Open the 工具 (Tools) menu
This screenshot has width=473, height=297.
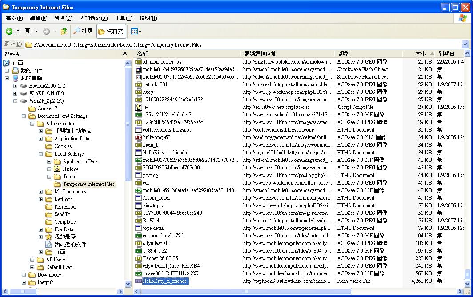click(123, 18)
